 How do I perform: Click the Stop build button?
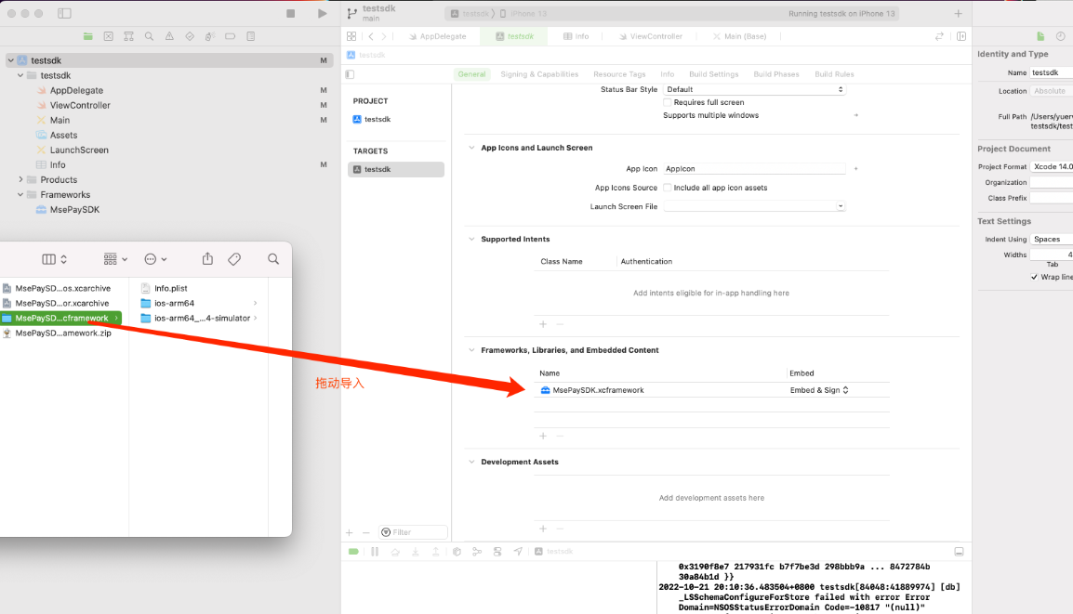point(291,14)
